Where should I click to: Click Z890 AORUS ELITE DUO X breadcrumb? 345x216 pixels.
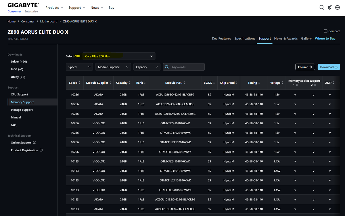coord(80,21)
